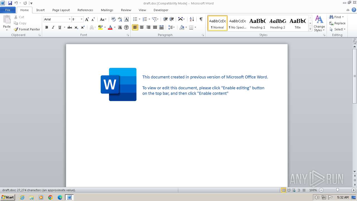
Task: Apply the Title style
Action: (298, 23)
